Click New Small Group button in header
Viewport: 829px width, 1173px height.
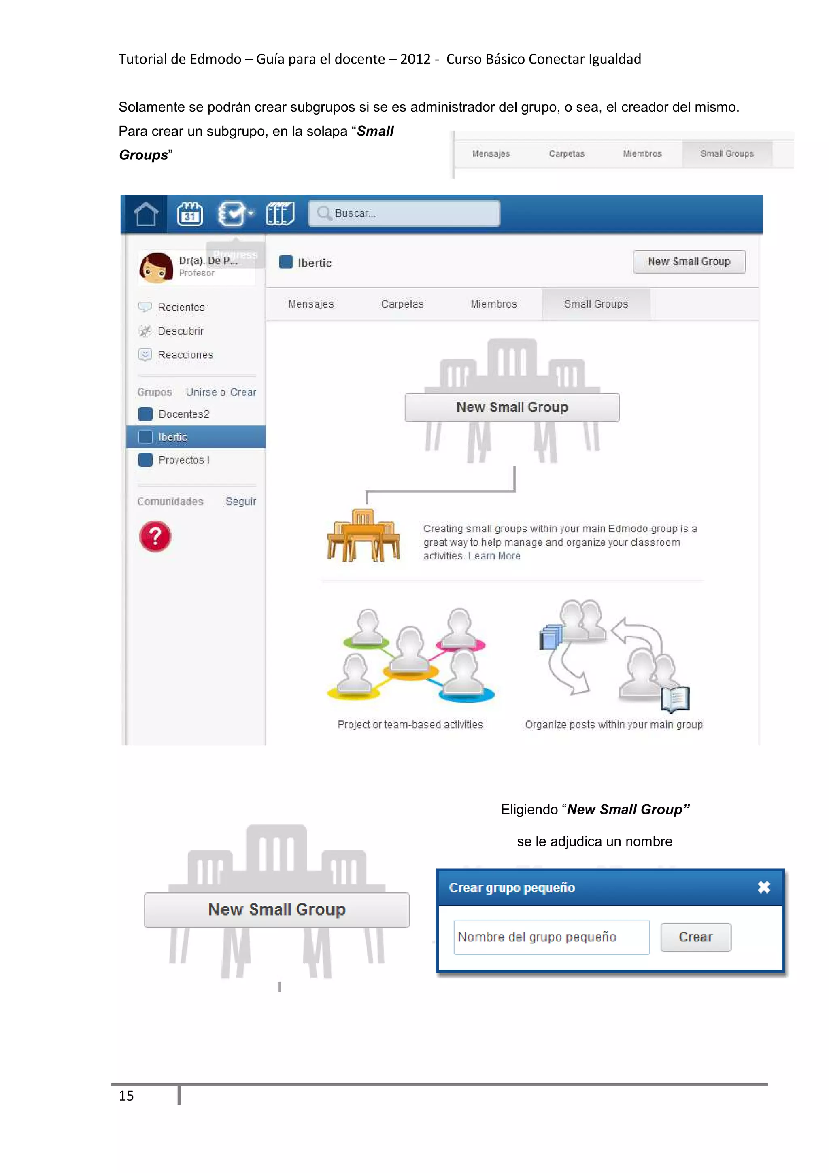(x=689, y=261)
